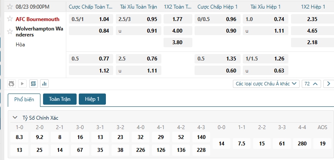This screenshot has height=160, width=334.
Task: Open Các loại cược Châu Á khác dropdown
Action: pos(266,84)
